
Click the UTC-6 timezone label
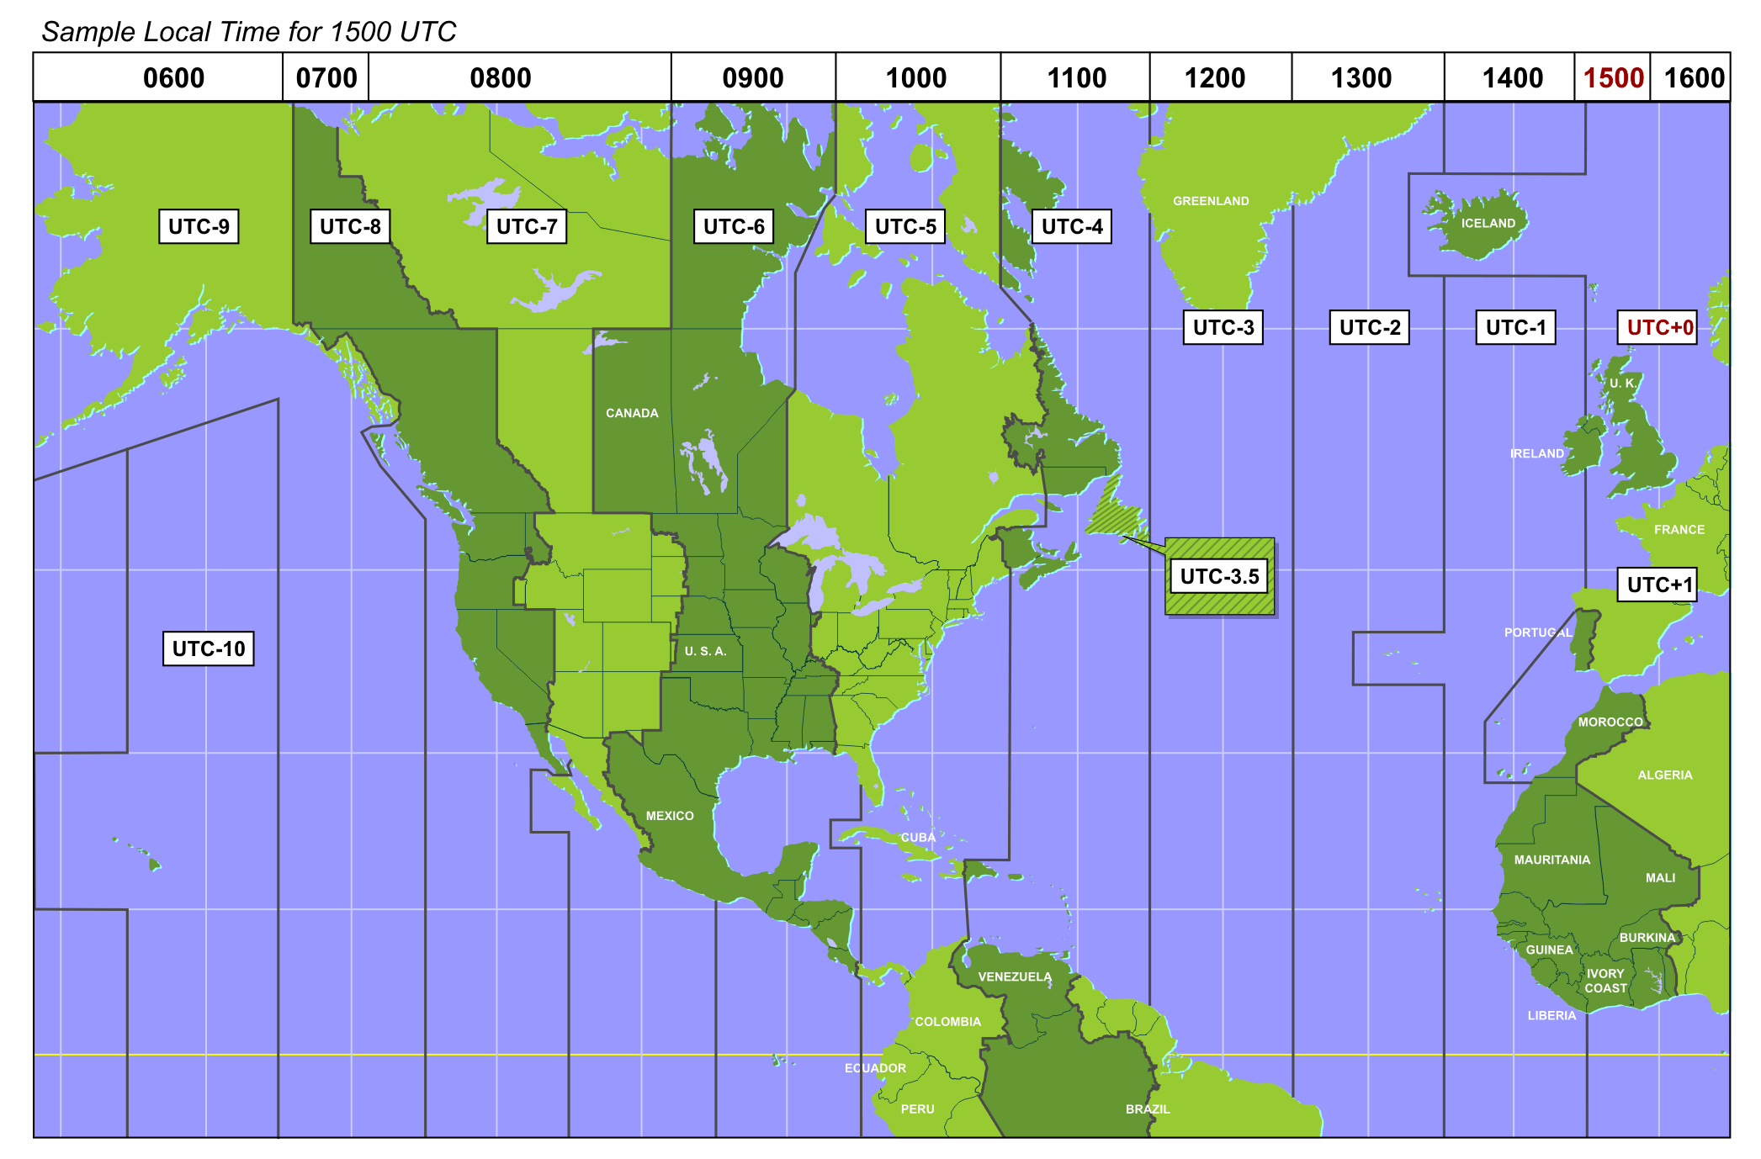point(724,228)
